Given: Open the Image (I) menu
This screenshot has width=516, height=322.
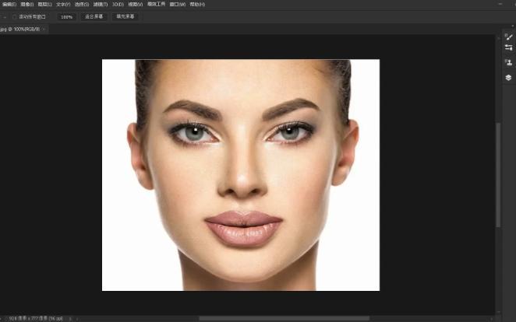Looking at the screenshot, I should coord(27,4).
